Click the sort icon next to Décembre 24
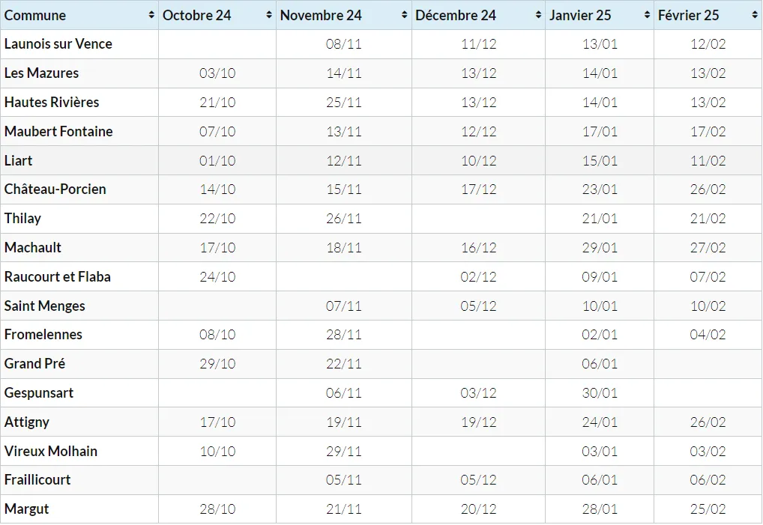 pos(538,15)
